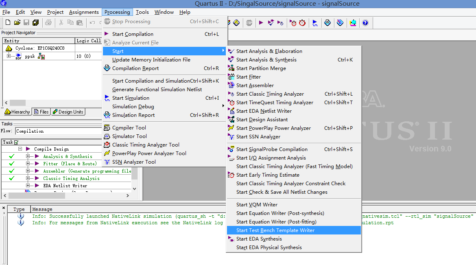This screenshot has height=265, width=476.
Task: Switch to the Design Units tab
Action: click(68, 112)
